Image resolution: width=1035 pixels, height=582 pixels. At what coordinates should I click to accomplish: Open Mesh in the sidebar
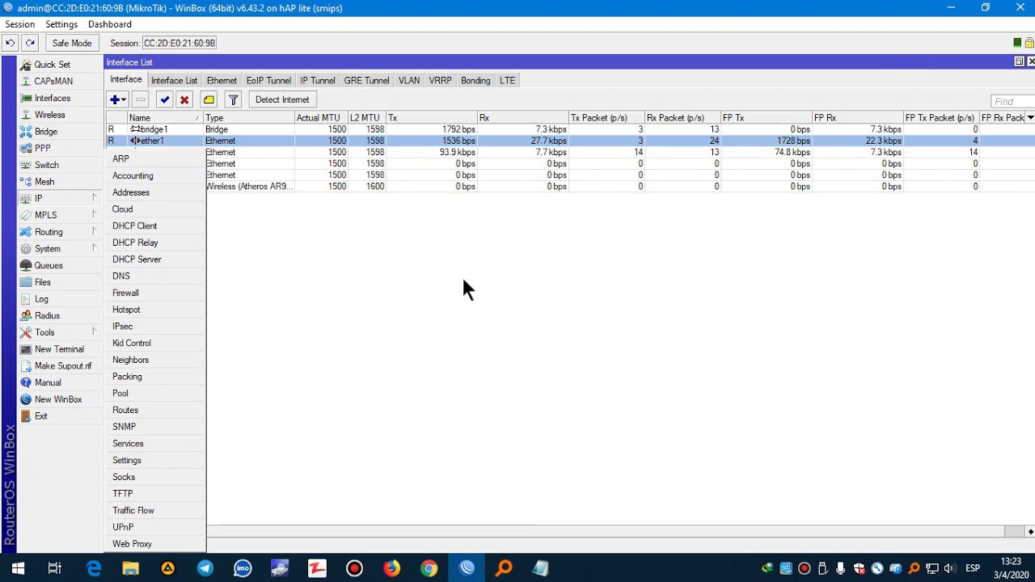click(x=44, y=182)
